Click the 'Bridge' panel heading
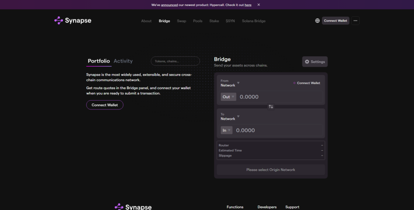The image size is (414, 210). pos(222,59)
